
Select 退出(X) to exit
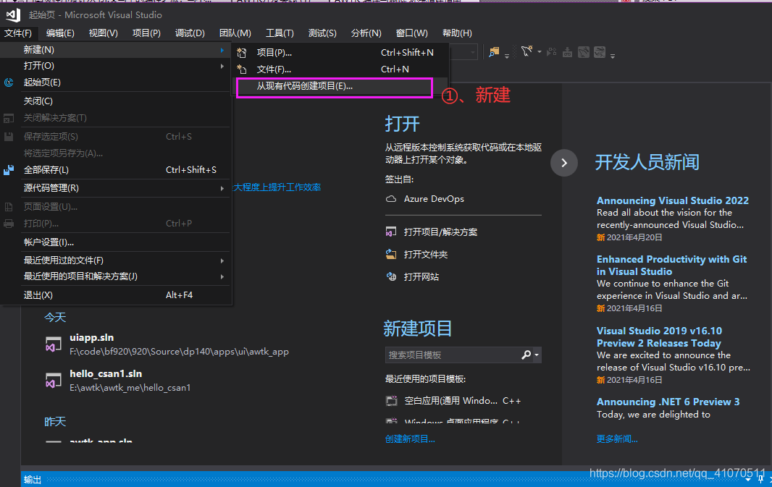117,295
